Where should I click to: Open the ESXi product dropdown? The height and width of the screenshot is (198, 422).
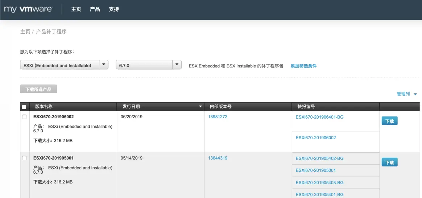tap(64, 65)
